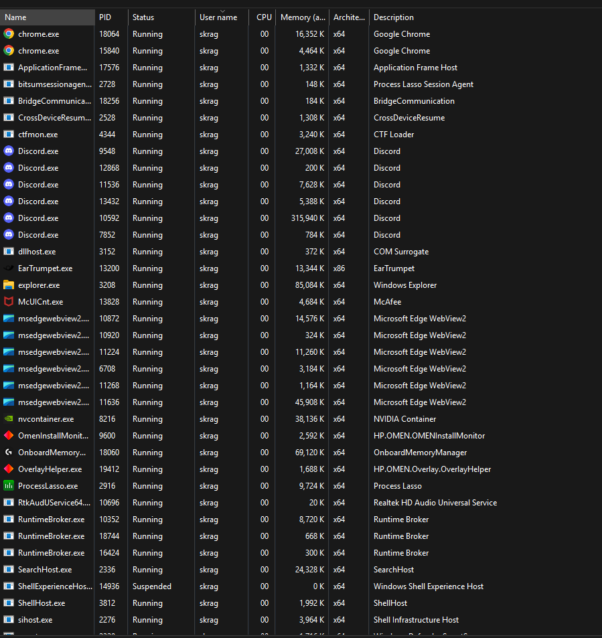Click the Discord icon for PID 7852
The width and height of the screenshot is (602, 638).
(x=9, y=234)
